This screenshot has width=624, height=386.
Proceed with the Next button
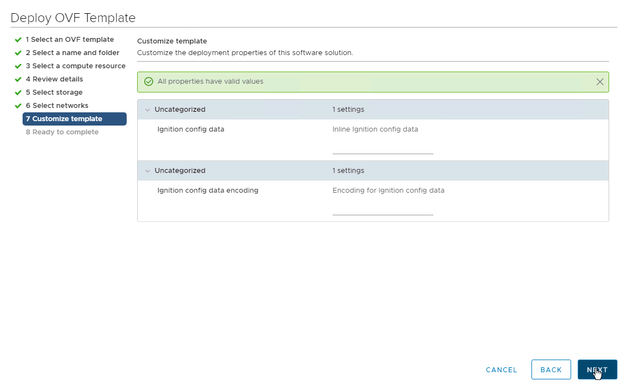[x=597, y=369]
